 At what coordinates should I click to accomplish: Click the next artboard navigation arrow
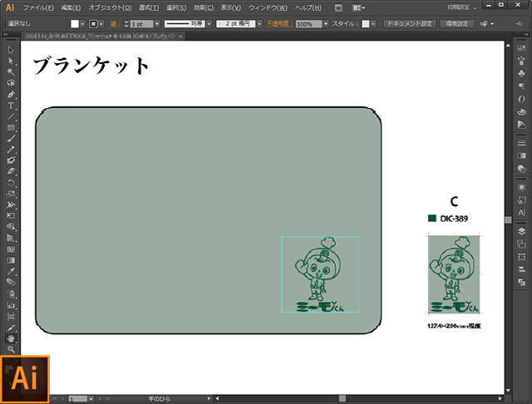[x=100, y=399]
